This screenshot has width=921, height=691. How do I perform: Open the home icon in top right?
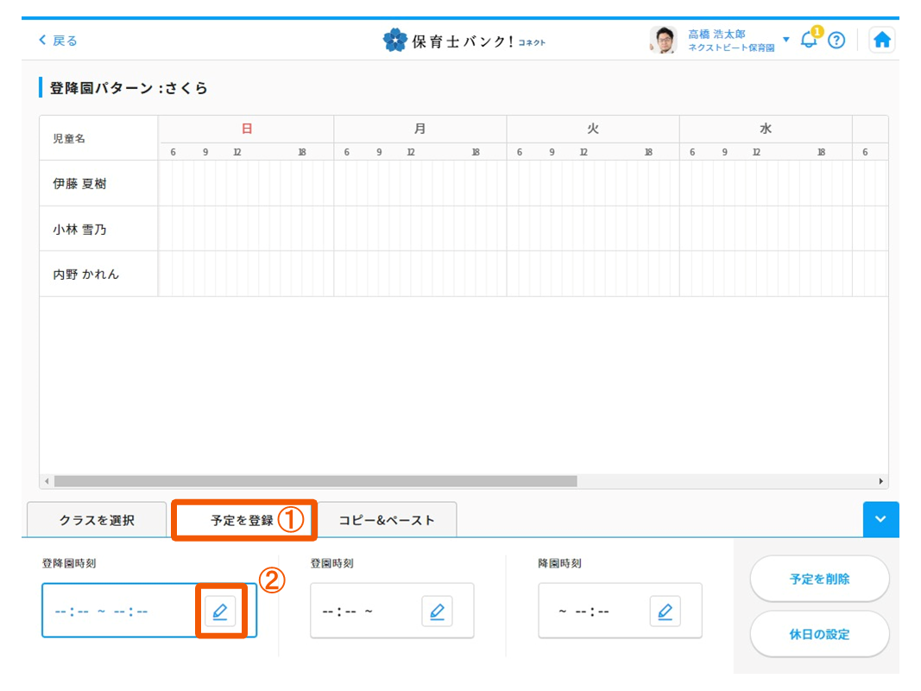(882, 39)
